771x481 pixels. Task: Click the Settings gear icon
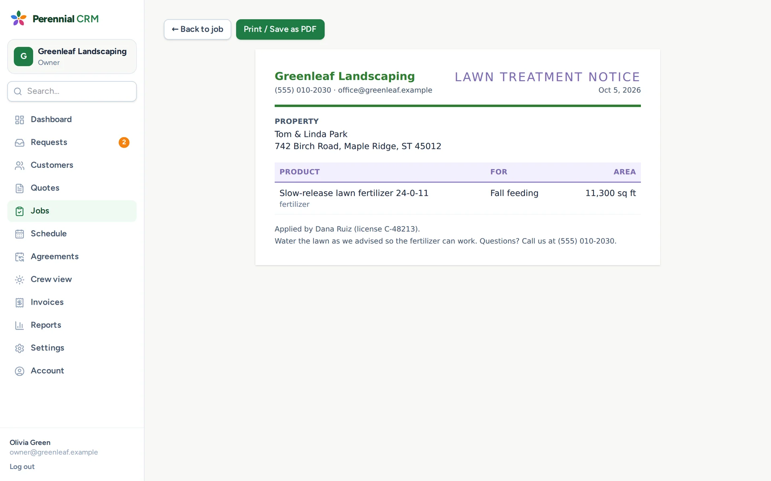(19, 348)
